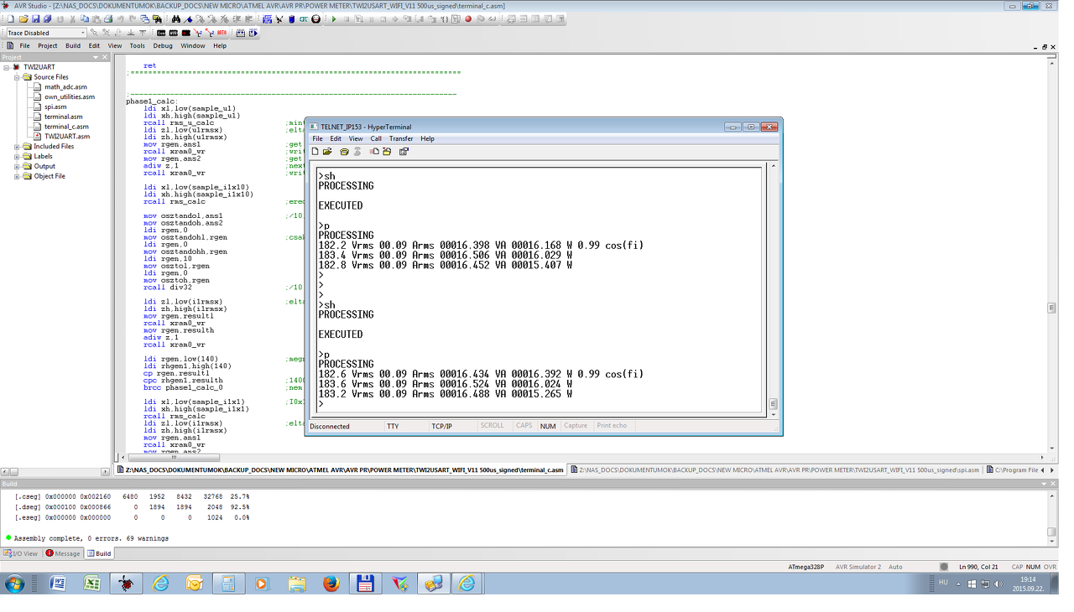Expand the Output folder
1074x612 pixels.
pyautogui.click(x=17, y=166)
